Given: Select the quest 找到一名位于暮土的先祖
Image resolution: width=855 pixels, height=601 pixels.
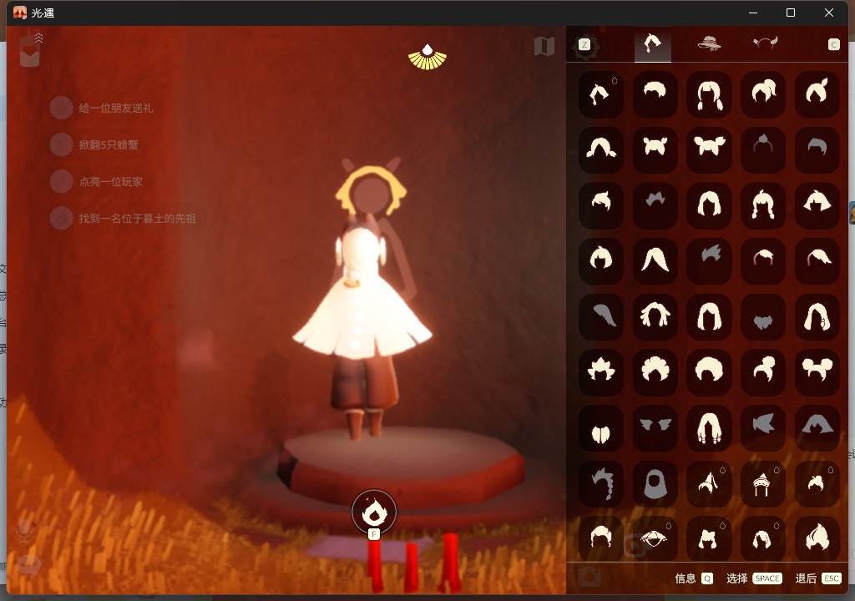Looking at the screenshot, I should 124,219.
